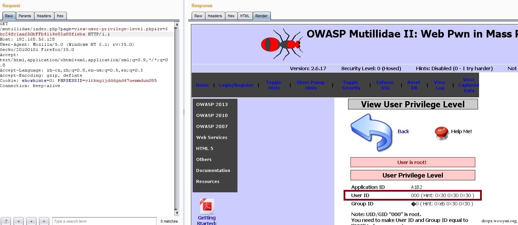
Task: Click the Application ID value A1B2
Action: 417,187
